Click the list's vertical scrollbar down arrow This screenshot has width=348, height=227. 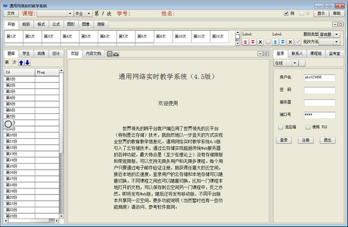click(61, 216)
